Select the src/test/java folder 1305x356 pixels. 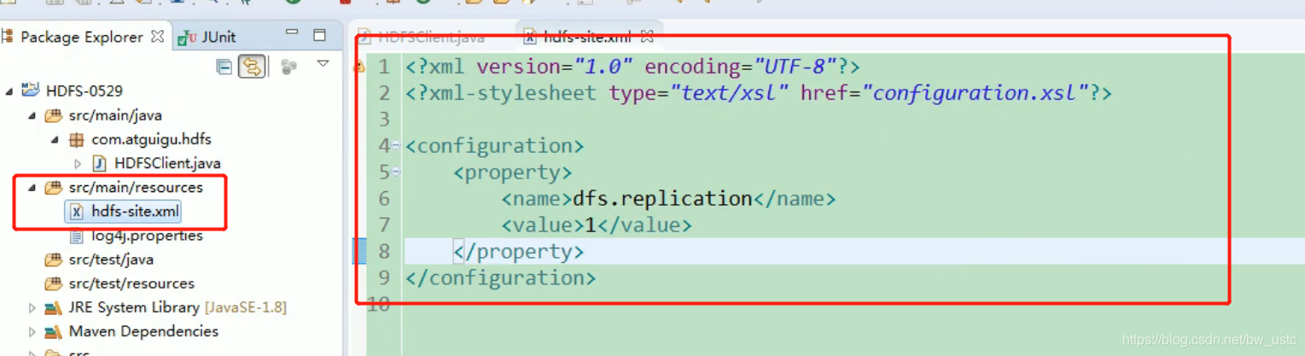click(111, 259)
